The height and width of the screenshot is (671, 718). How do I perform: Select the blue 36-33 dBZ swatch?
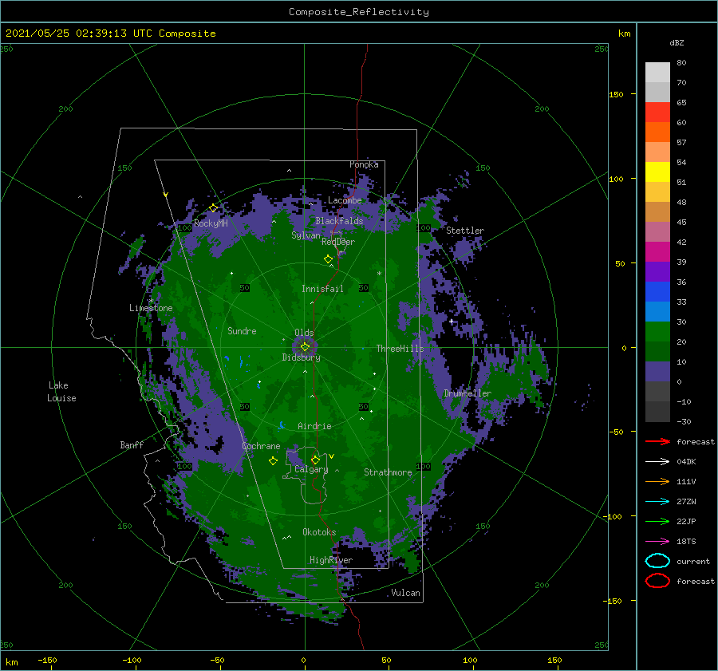657,291
